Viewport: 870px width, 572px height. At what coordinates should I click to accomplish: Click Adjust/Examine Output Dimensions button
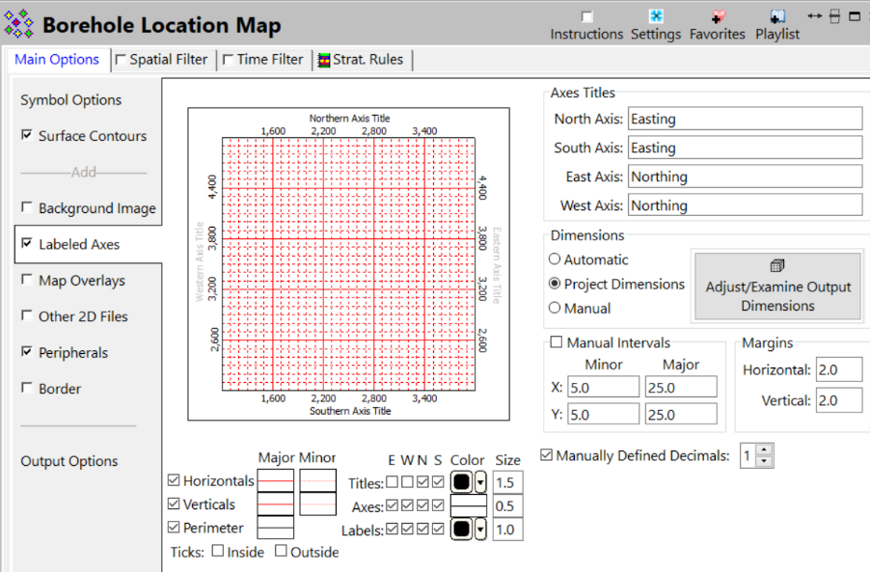point(777,287)
